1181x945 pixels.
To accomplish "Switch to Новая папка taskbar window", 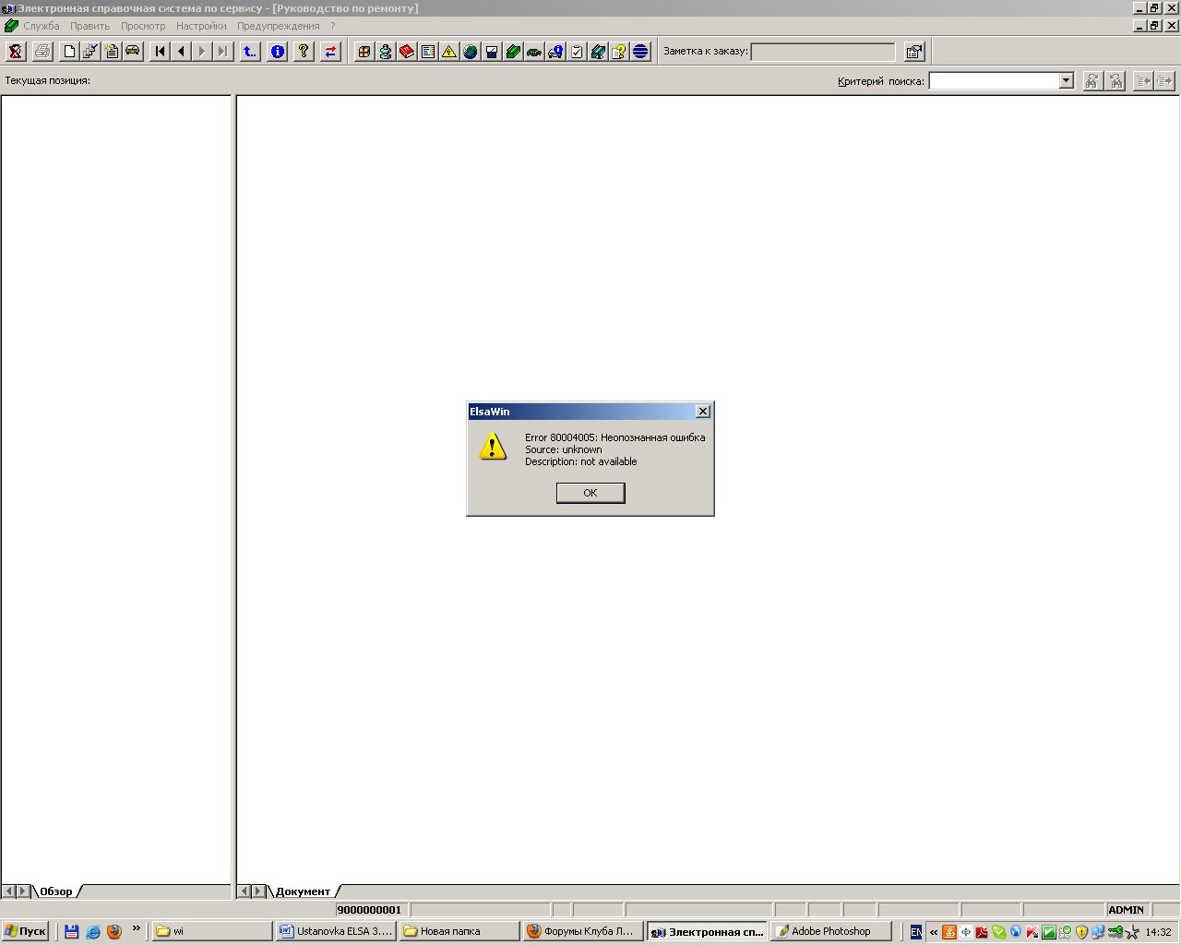I will pyautogui.click(x=459, y=931).
